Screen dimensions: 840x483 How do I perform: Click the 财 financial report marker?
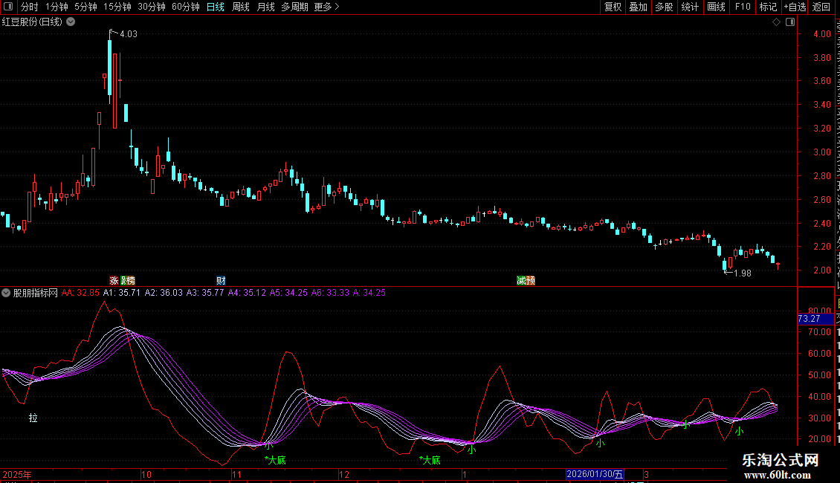point(221,281)
